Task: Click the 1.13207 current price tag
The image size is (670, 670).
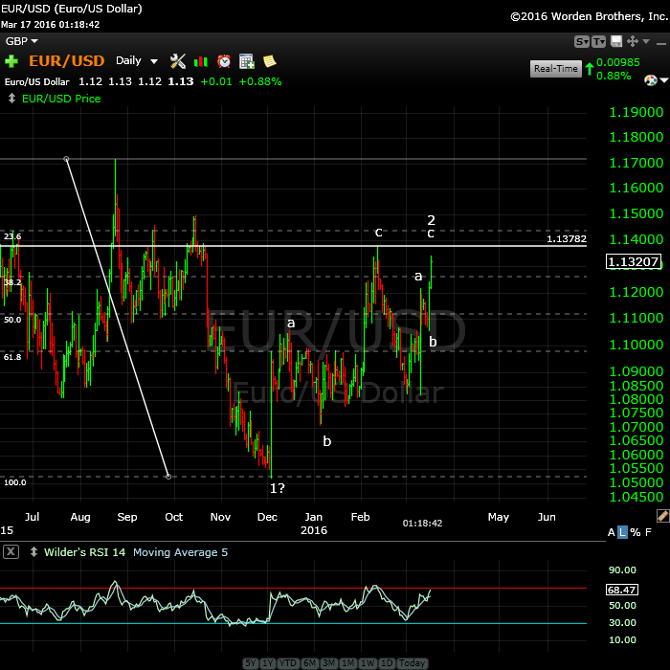Action: 634,261
